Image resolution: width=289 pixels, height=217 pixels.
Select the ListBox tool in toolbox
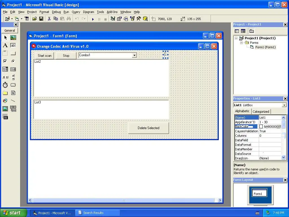click(x=13, y=69)
